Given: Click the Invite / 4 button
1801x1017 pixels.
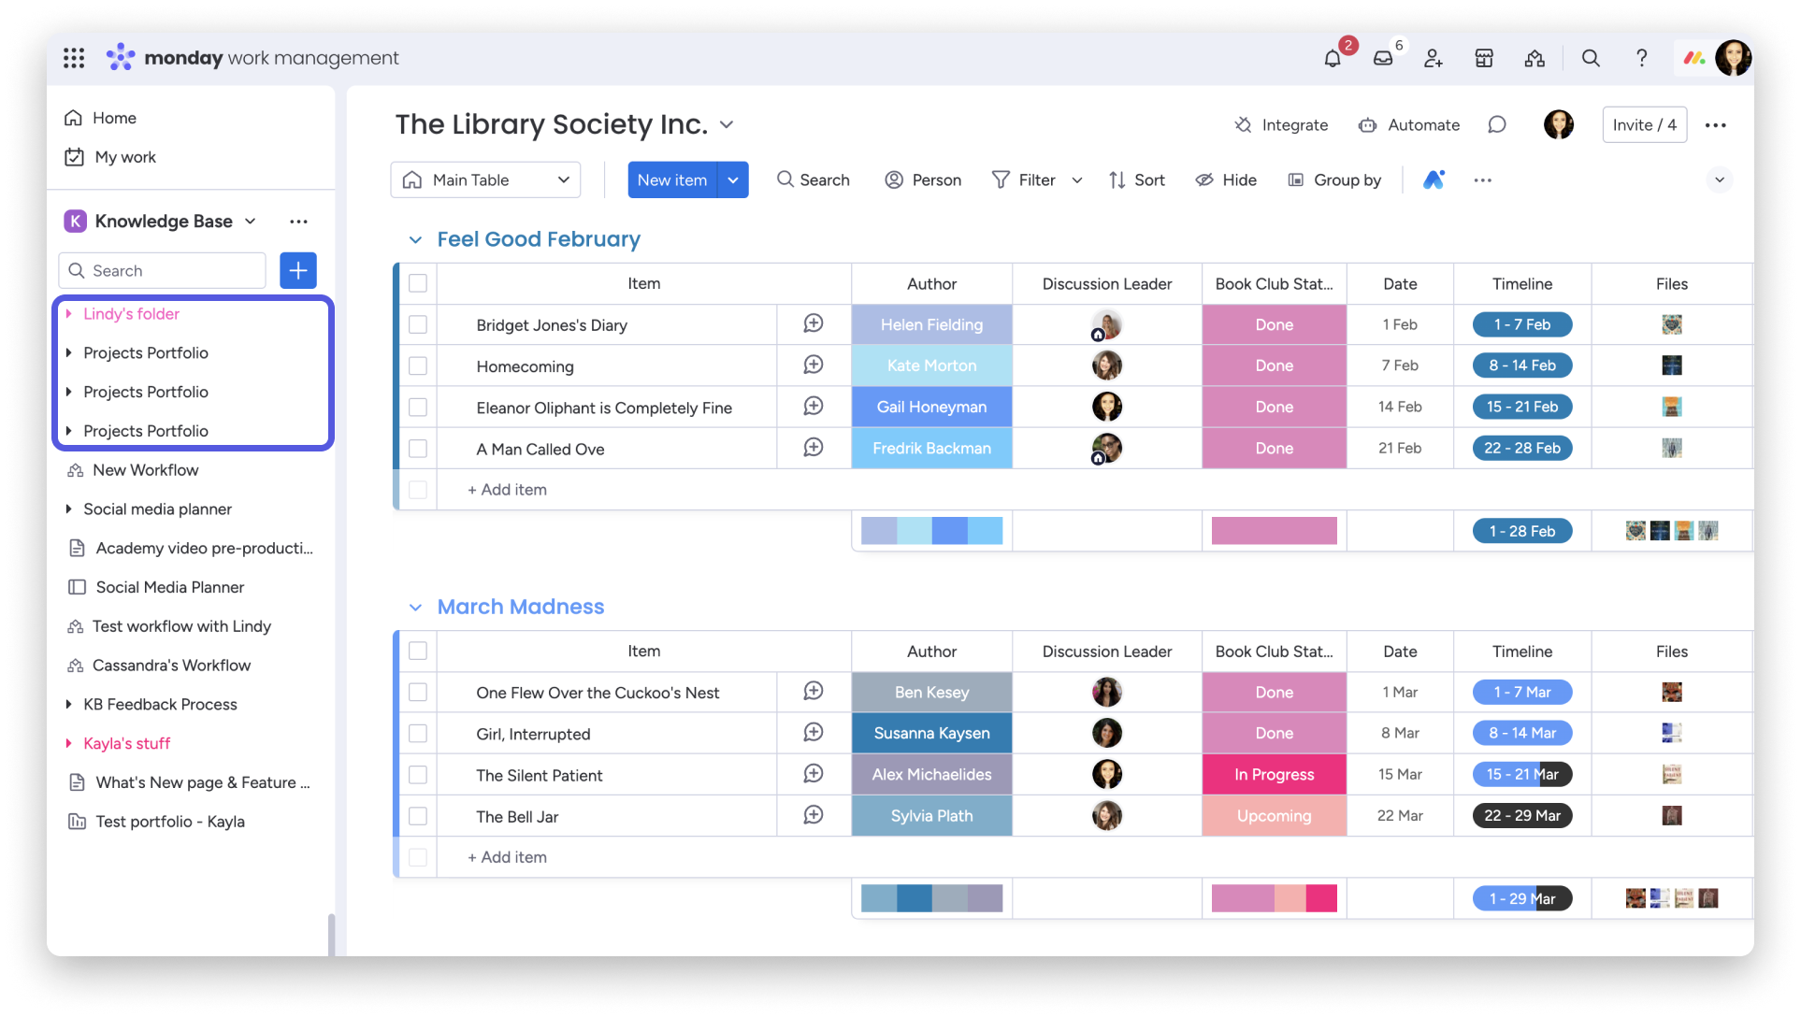Looking at the screenshot, I should pos(1644,124).
